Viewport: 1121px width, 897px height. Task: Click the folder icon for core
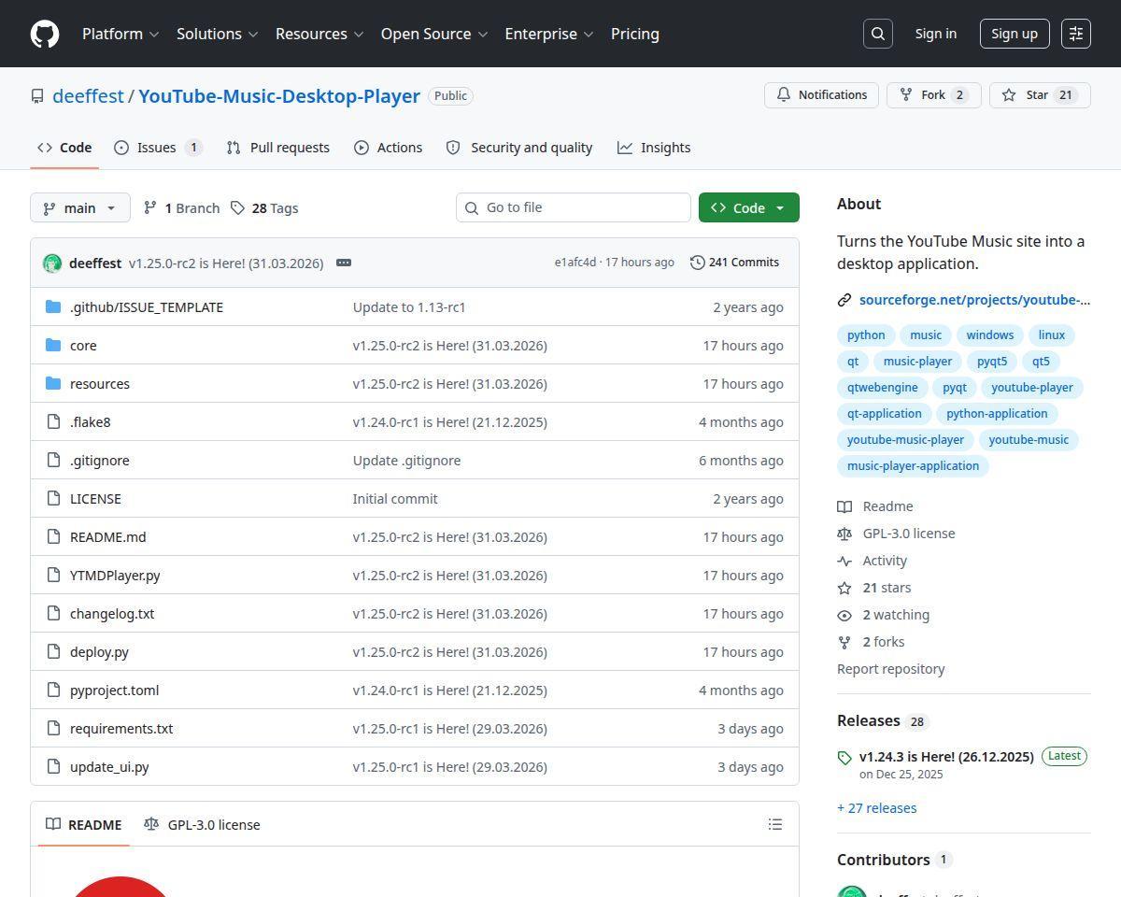point(53,345)
